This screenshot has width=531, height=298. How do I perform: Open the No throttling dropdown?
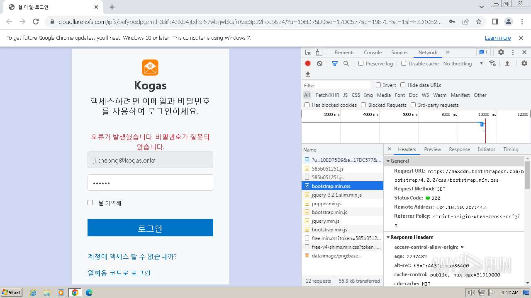463,64
